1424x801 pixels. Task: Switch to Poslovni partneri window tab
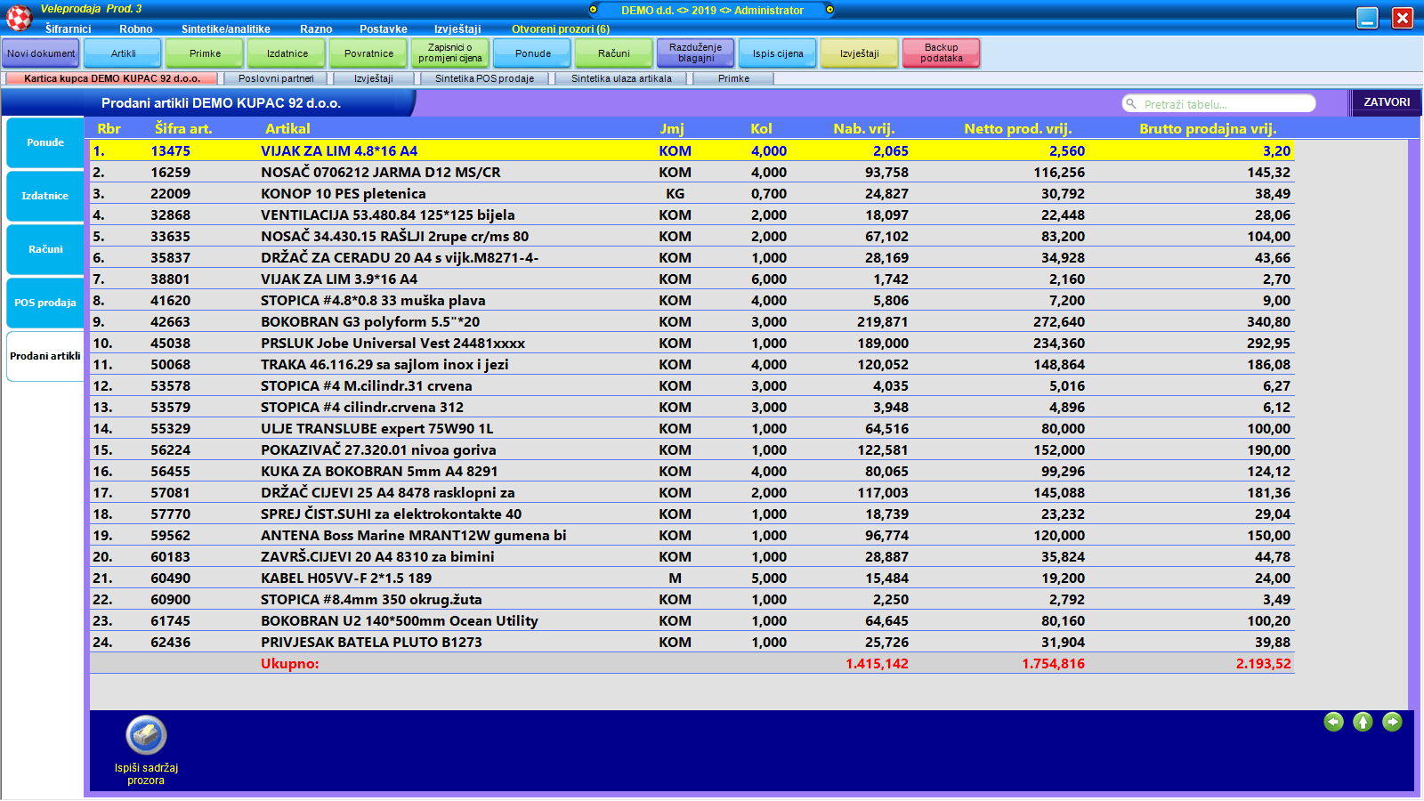(x=276, y=78)
